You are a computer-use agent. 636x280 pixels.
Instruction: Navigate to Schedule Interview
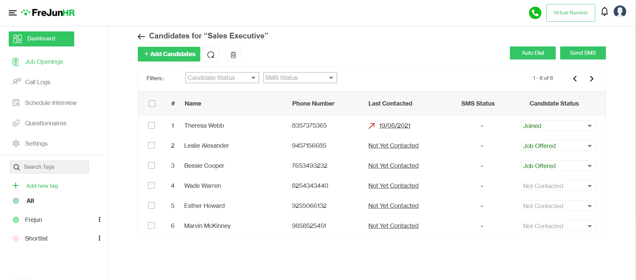(50, 103)
